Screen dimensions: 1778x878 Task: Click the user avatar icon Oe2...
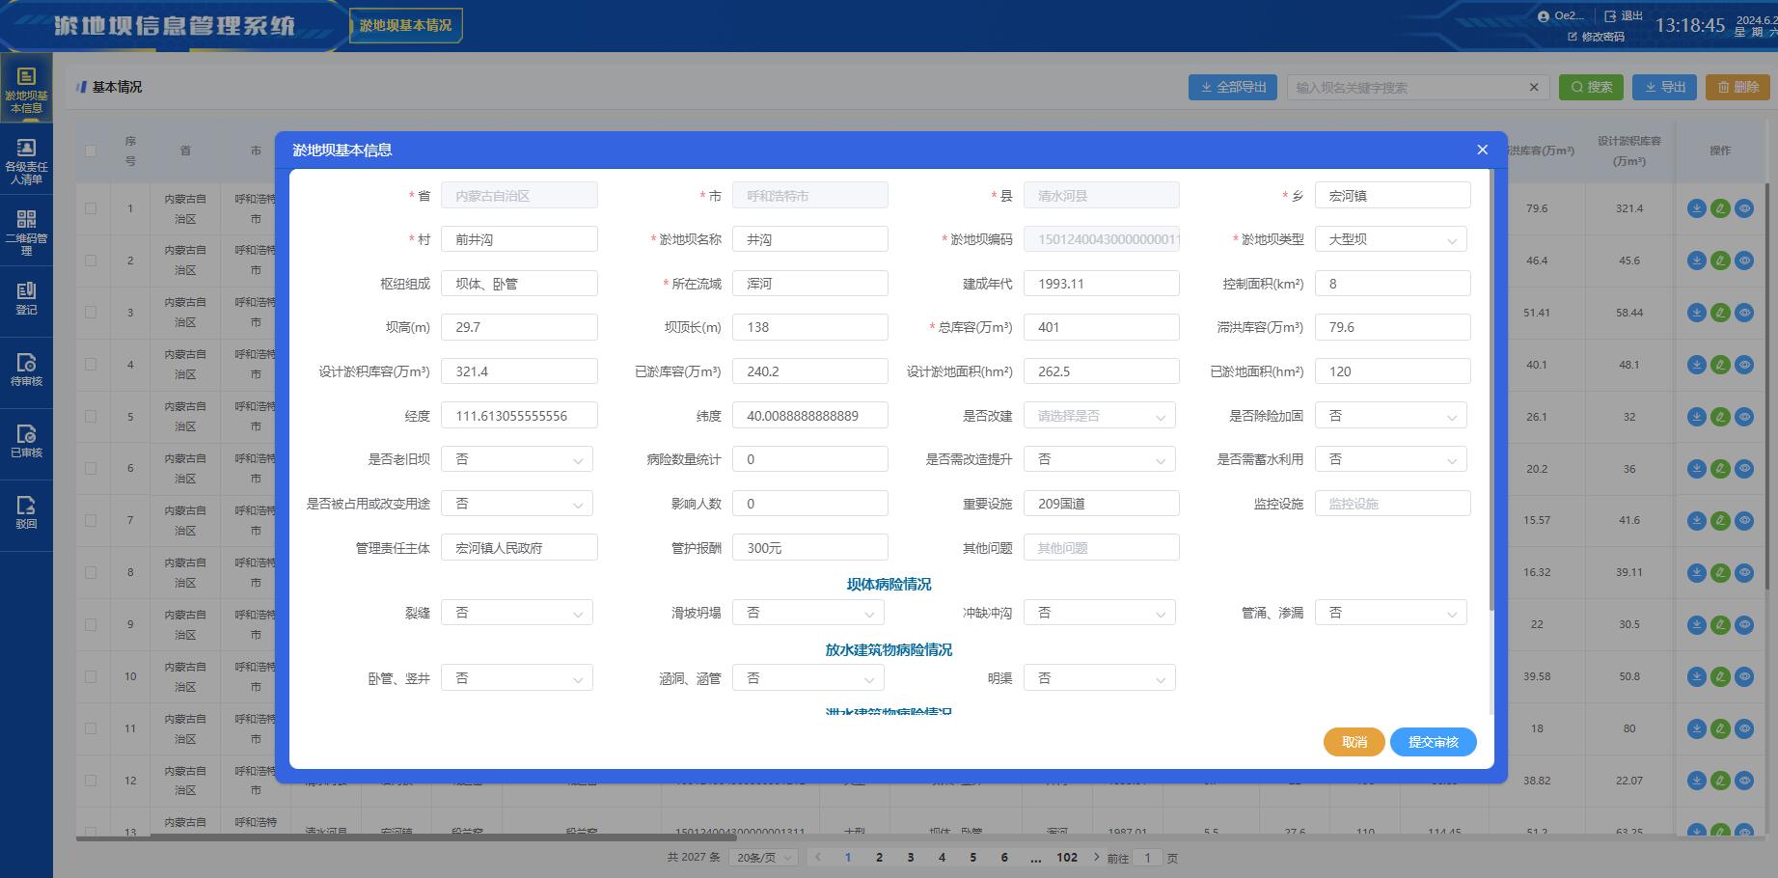(x=1544, y=16)
